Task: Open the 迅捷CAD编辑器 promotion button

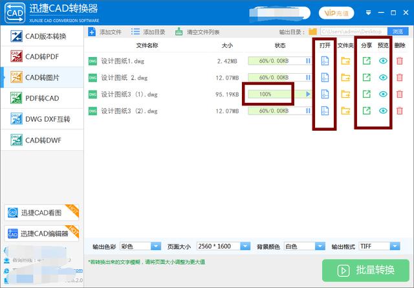Action: [41, 233]
